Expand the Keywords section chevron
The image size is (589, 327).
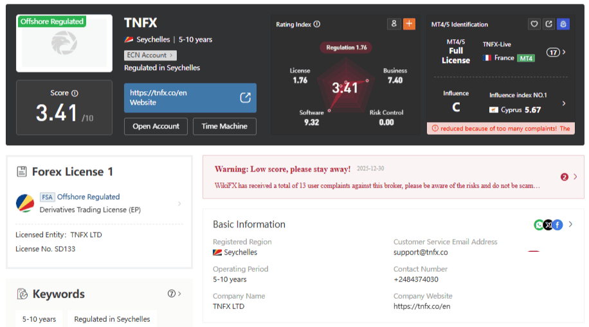coord(179,294)
